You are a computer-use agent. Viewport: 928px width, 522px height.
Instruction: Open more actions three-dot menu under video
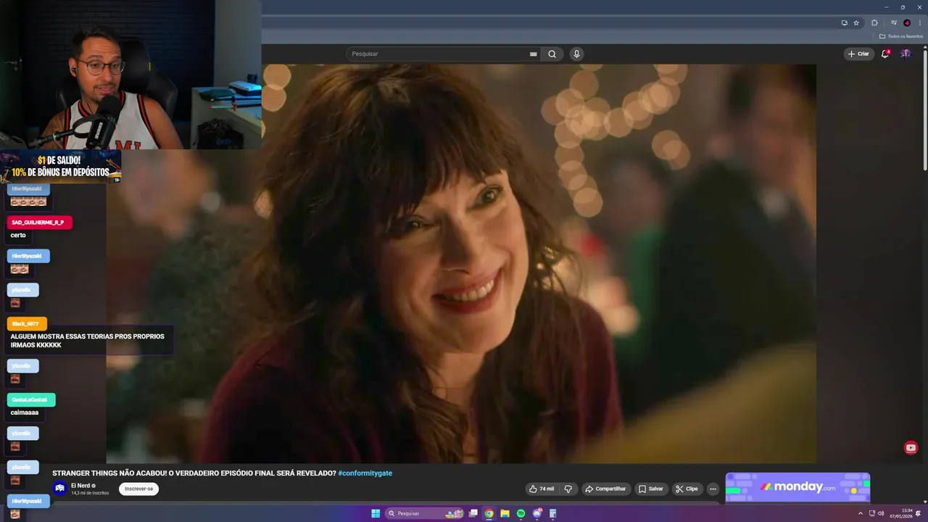tap(713, 489)
